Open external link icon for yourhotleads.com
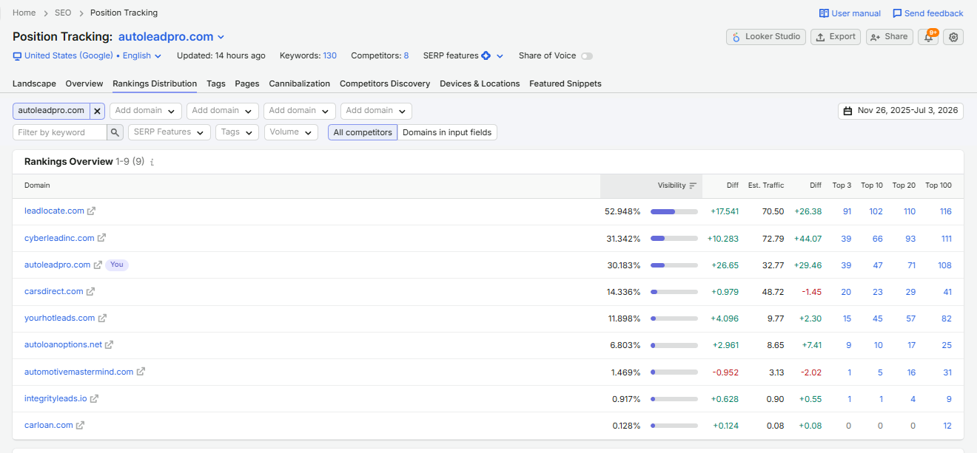The image size is (977, 453). tap(103, 319)
